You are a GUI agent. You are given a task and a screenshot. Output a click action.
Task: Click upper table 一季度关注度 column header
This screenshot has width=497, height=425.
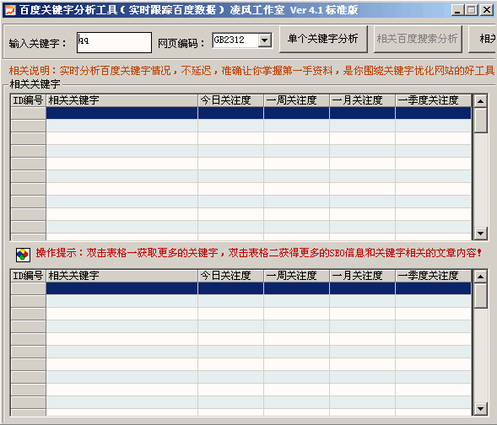point(433,100)
